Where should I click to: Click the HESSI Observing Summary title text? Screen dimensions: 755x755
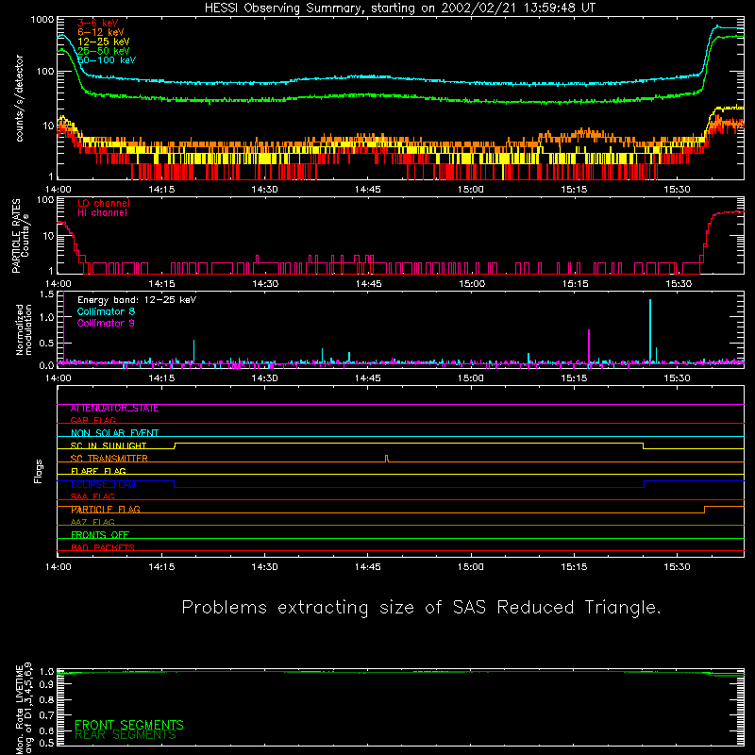pyautogui.click(x=399, y=8)
